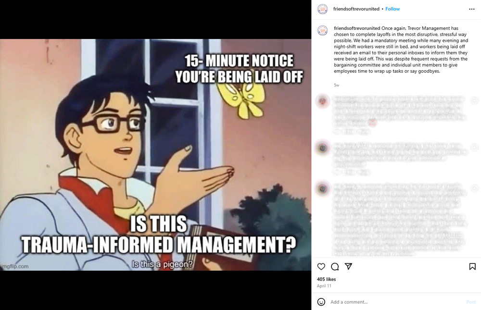Click the first commenter's profile avatar
481x310 pixels.
tap(322, 101)
